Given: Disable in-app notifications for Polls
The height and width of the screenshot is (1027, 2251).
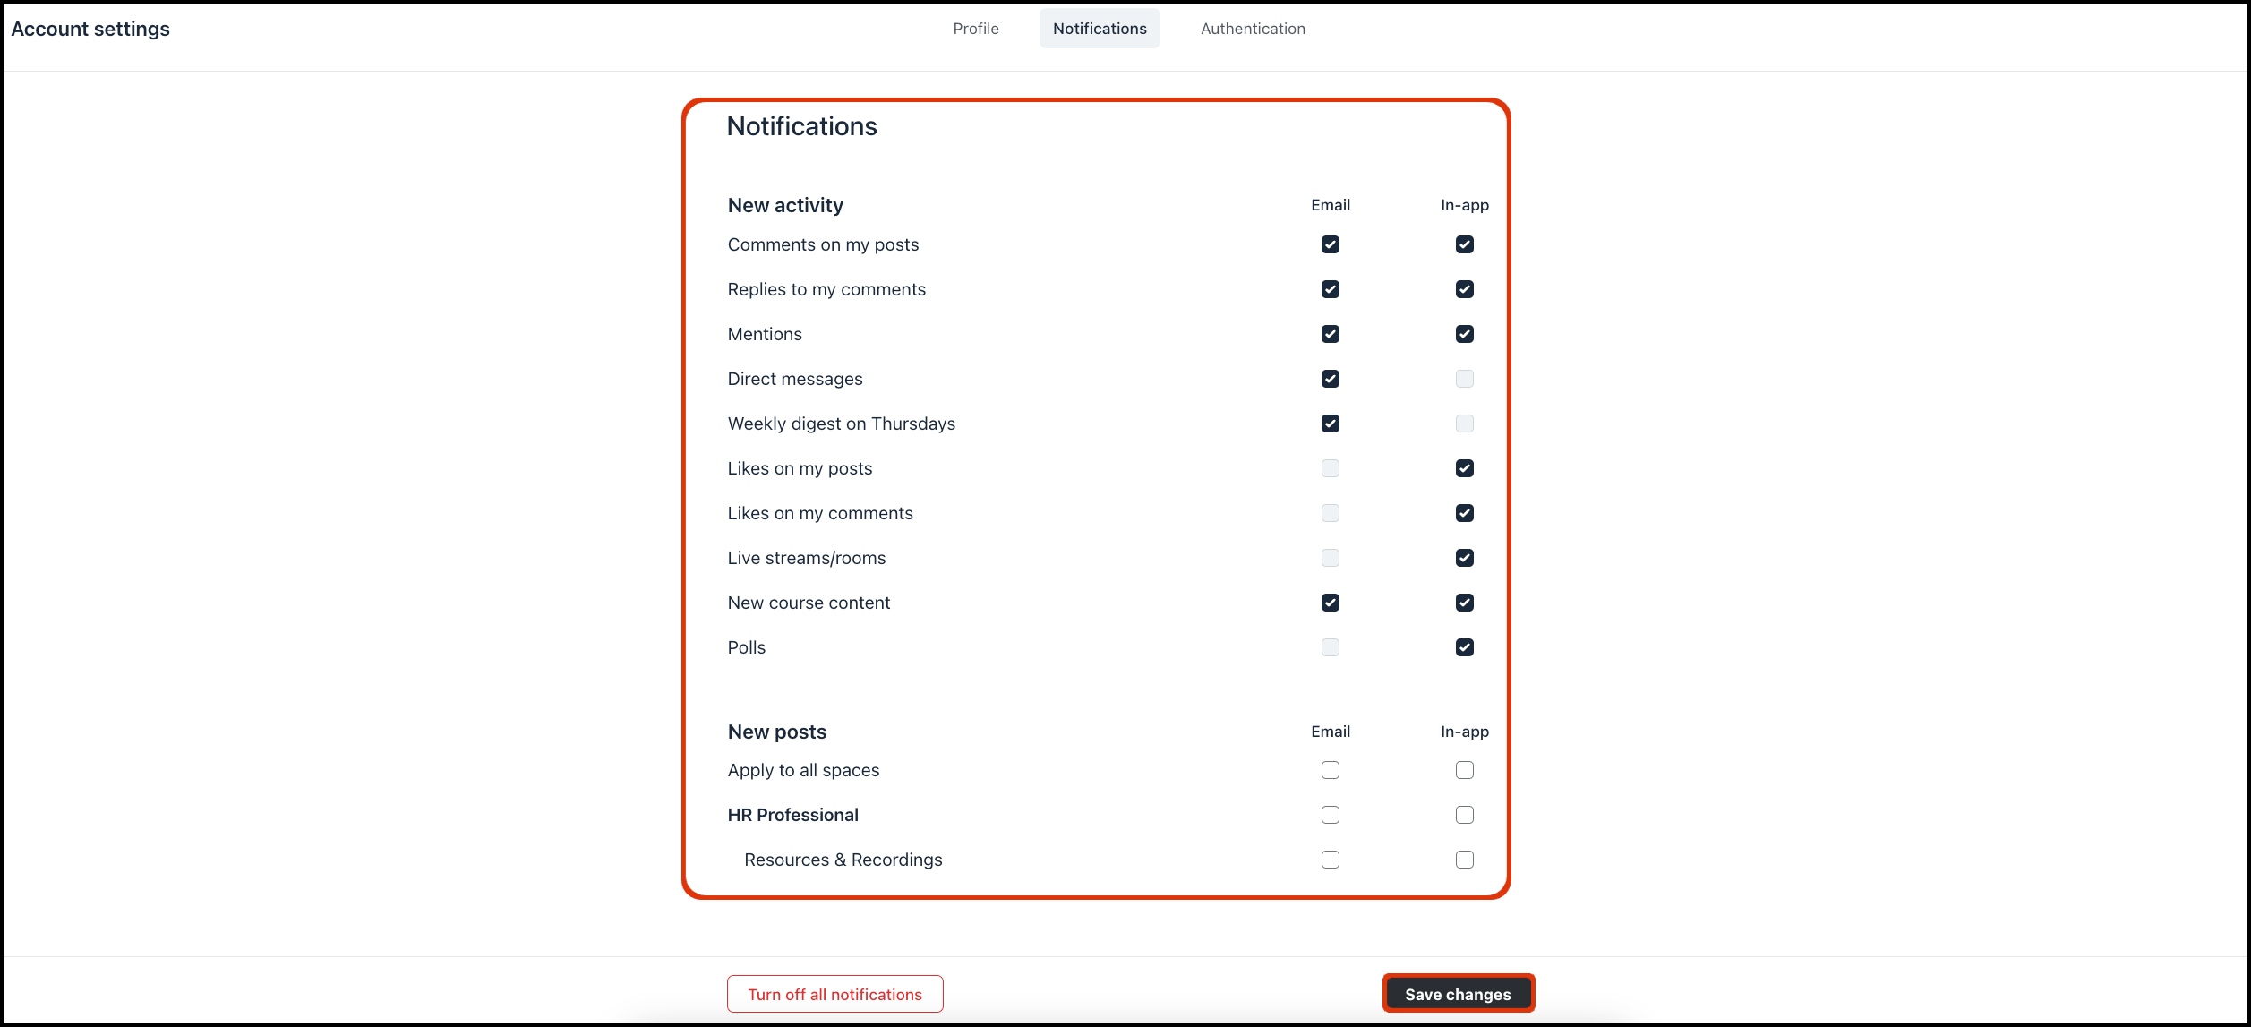Looking at the screenshot, I should 1464,647.
